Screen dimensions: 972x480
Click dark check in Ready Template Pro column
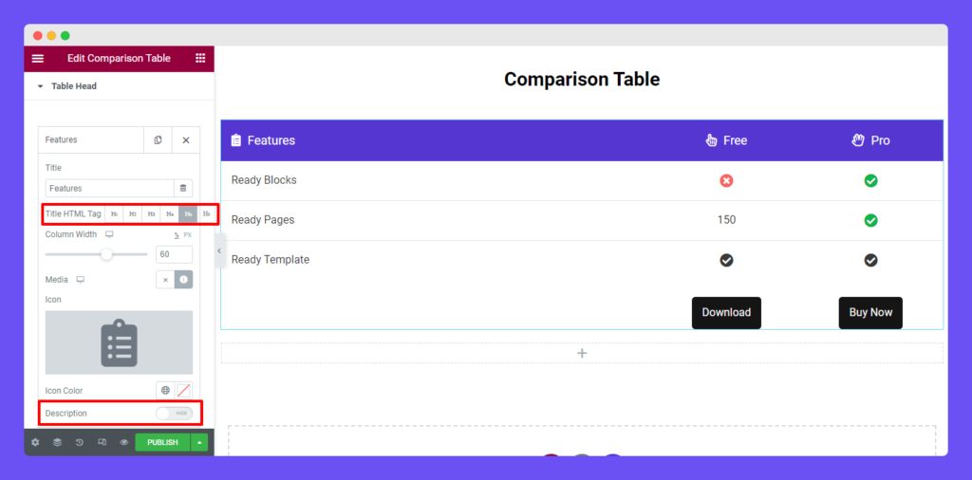(871, 260)
